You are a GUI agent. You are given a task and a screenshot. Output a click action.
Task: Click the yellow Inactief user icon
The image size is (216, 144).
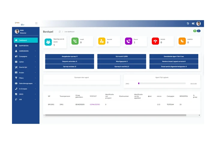(x=101, y=41)
